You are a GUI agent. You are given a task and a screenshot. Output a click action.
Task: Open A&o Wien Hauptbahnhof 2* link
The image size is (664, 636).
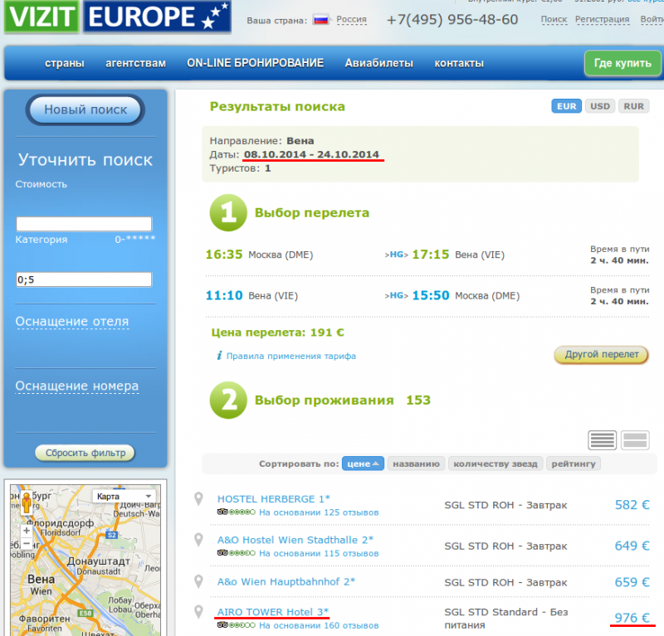tap(286, 581)
